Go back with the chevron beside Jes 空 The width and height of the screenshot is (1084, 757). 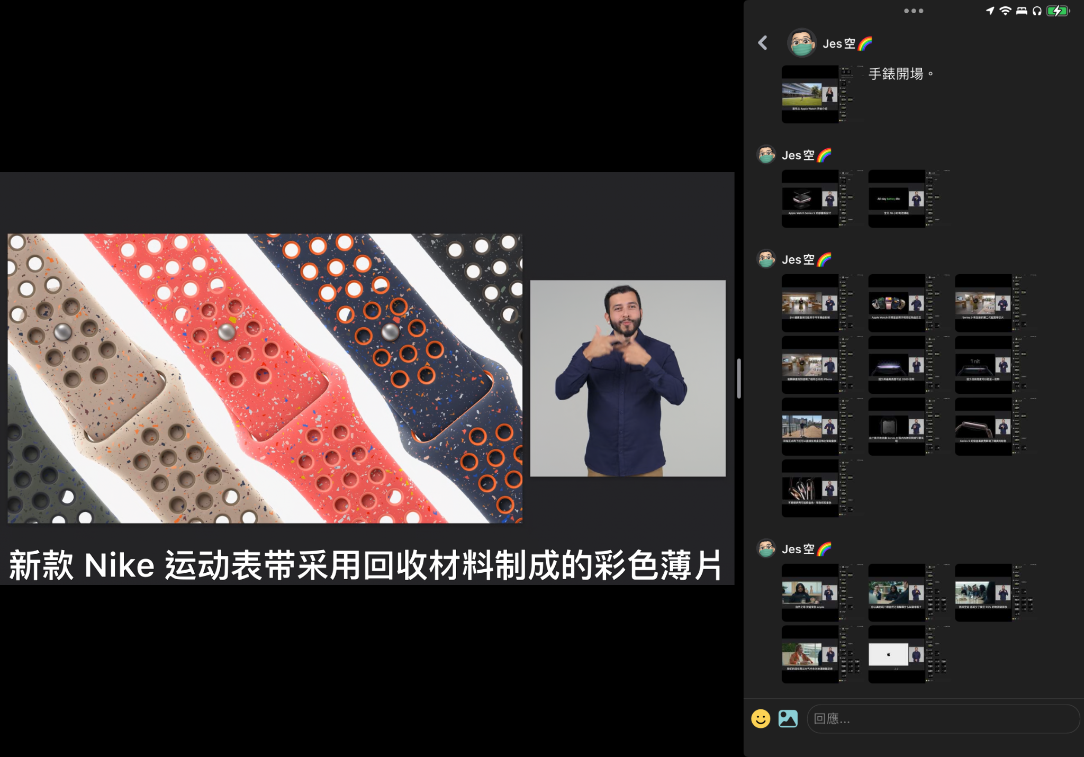point(763,43)
